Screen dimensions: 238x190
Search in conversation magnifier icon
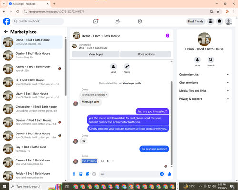pos(211,60)
